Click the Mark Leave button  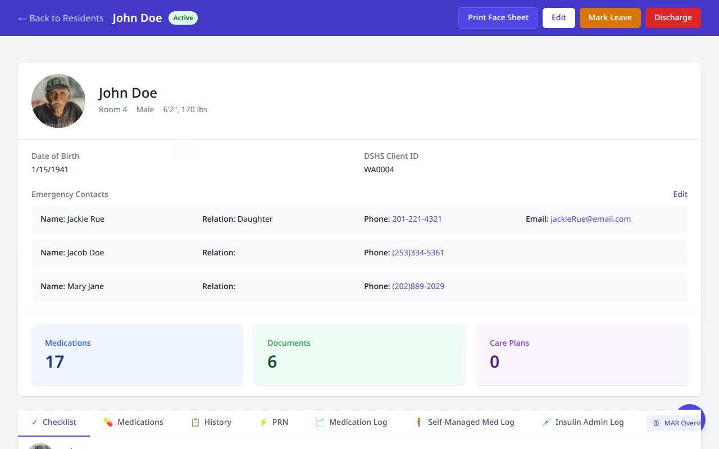point(610,17)
